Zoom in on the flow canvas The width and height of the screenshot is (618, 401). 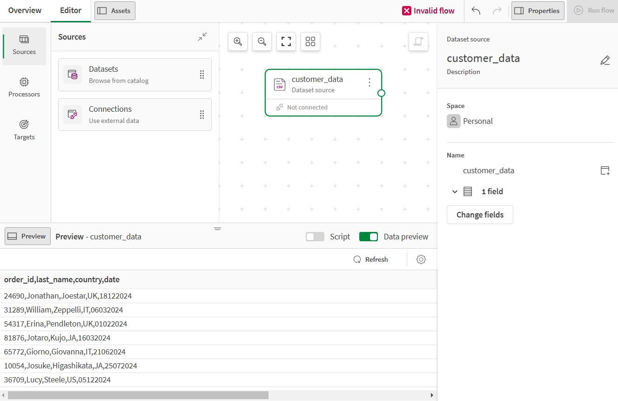pos(238,41)
